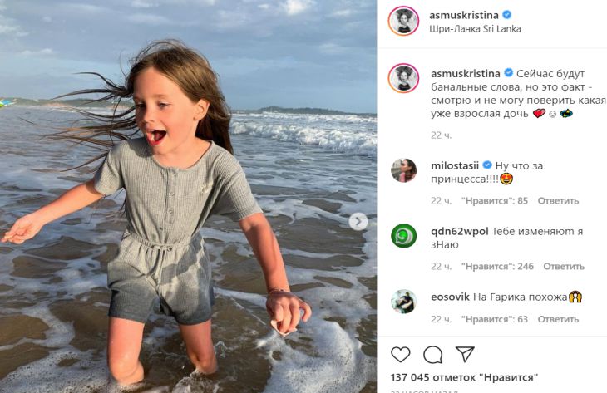This screenshot has height=393, width=607.
Task: View 85 likes on milostasii comment
Action: (495, 200)
